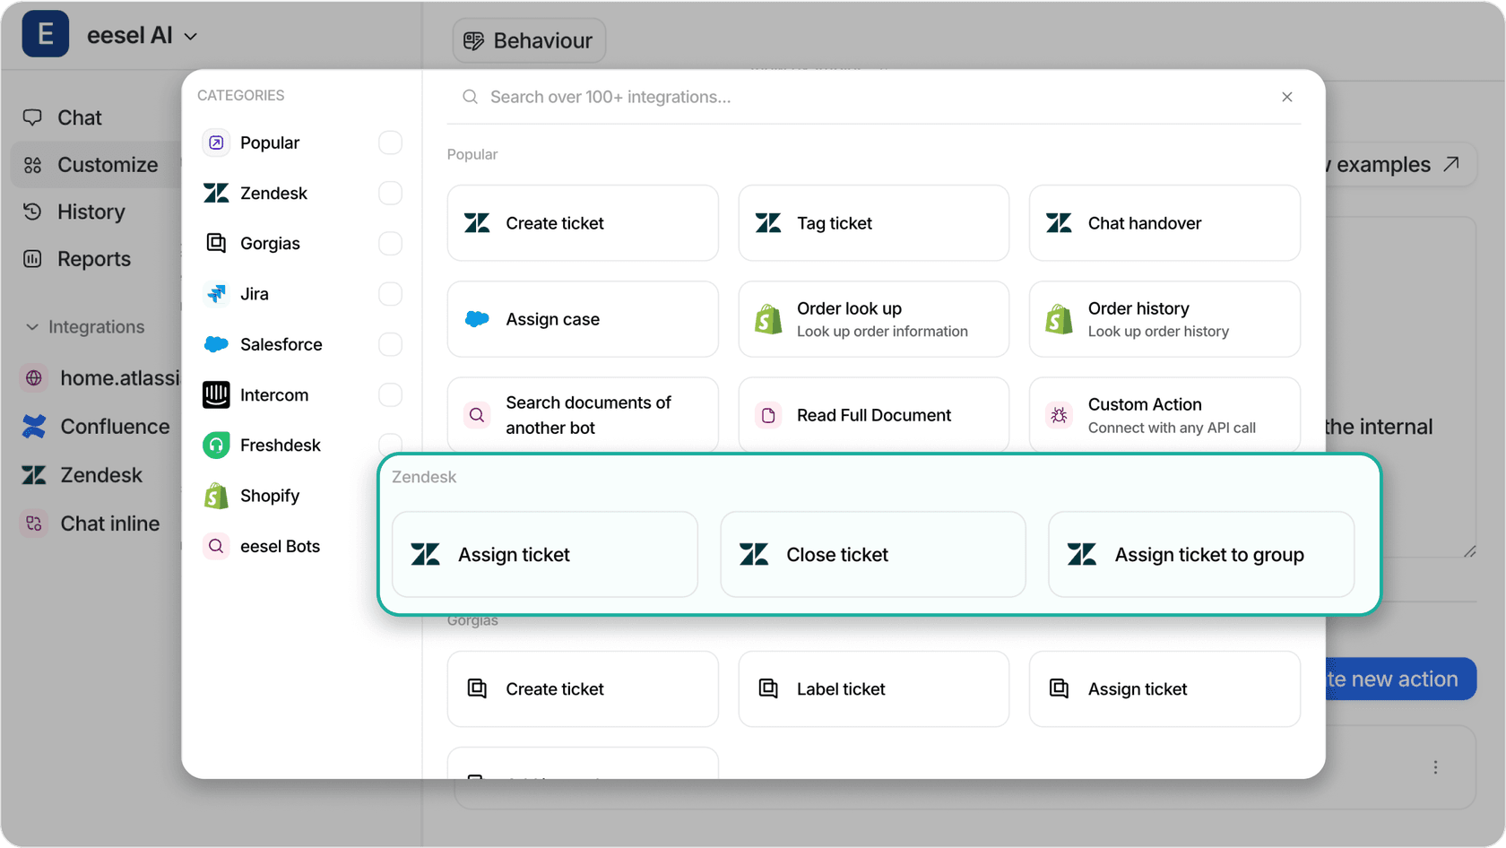Click the E workspace logo
This screenshot has width=1506, height=848.
(46, 34)
